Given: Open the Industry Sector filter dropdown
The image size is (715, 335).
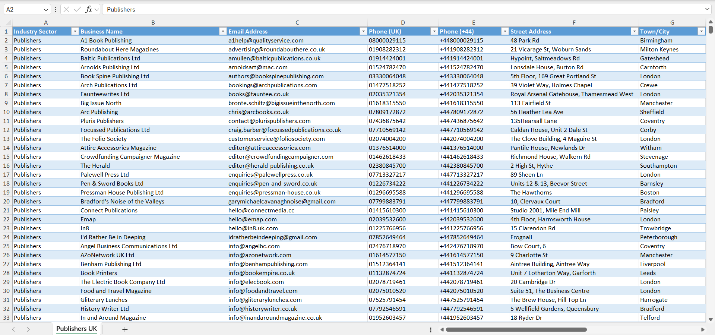Looking at the screenshot, I should tap(75, 31).
